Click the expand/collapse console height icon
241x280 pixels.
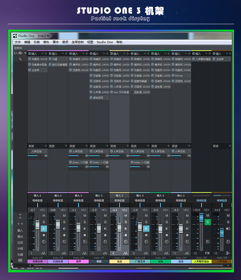tap(20, 216)
